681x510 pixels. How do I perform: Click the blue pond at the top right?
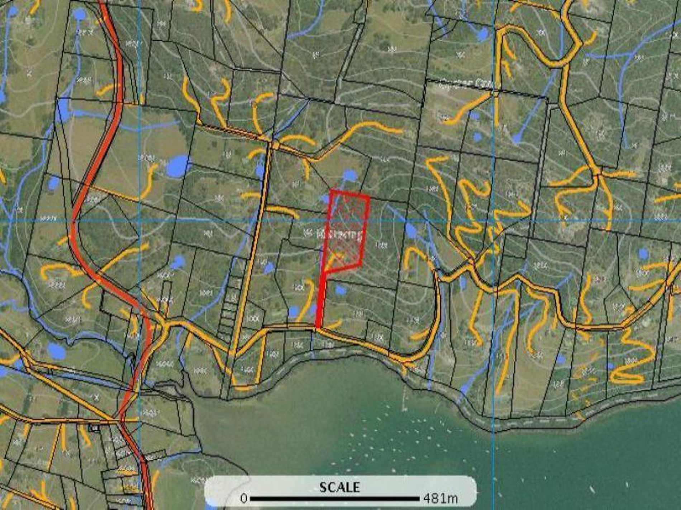tap(483, 34)
